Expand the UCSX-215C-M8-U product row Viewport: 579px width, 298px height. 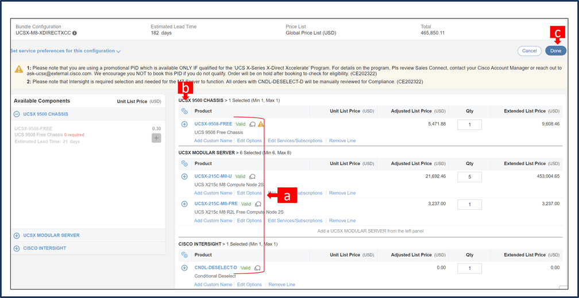(x=184, y=177)
